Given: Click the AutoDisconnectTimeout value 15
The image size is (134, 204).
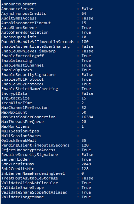Looking at the screenshot, I should point(84,23).
